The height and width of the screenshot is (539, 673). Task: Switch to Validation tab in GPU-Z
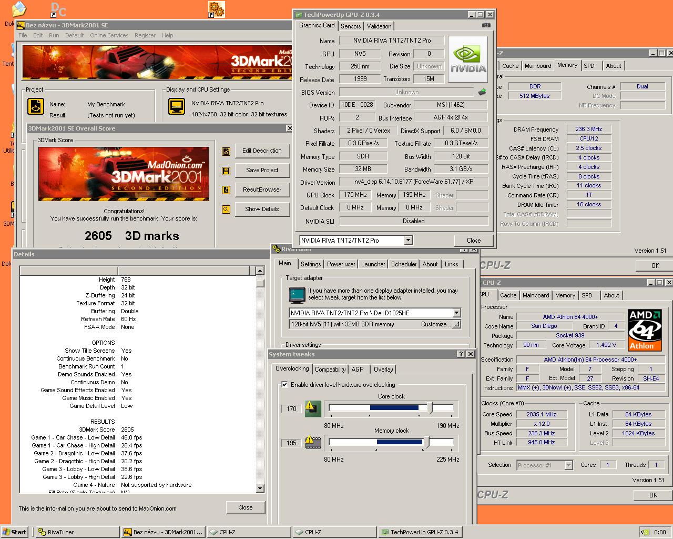click(379, 26)
